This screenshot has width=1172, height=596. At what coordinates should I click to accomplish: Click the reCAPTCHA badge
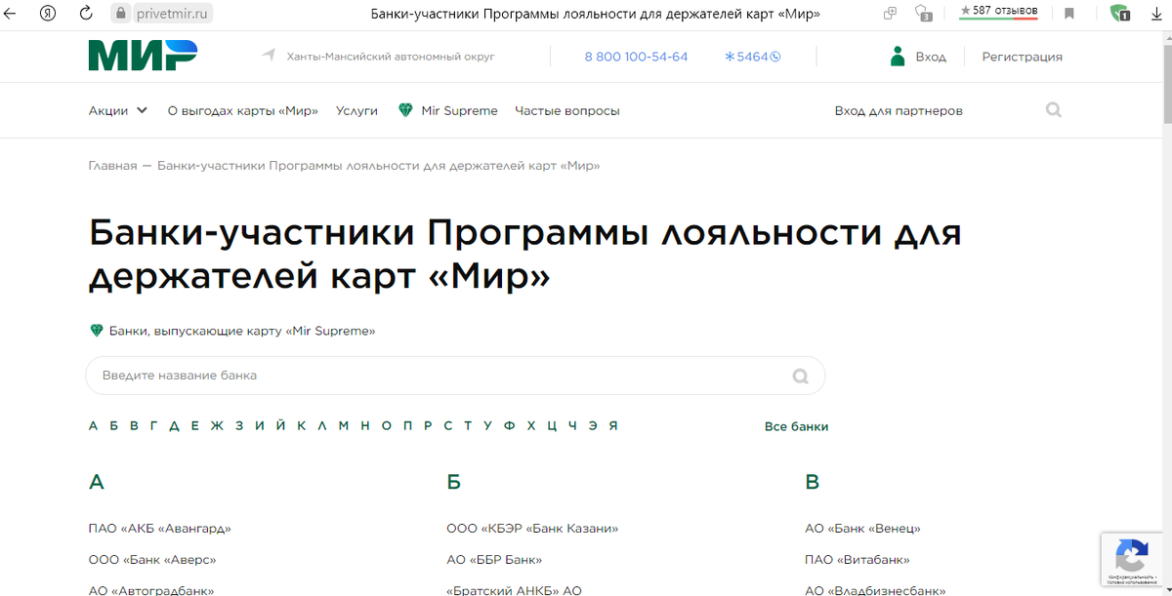click(x=1132, y=559)
